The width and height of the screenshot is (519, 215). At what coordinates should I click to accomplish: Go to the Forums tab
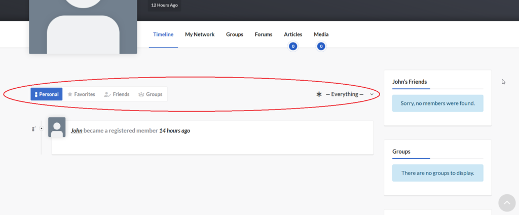(264, 34)
